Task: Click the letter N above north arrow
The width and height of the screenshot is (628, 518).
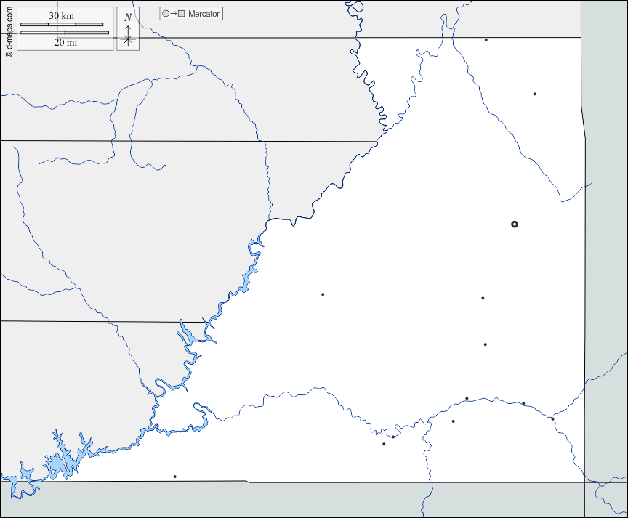Action: pyautogui.click(x=128, y=17)
